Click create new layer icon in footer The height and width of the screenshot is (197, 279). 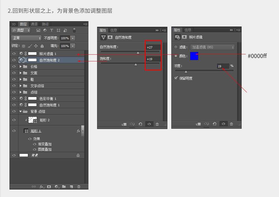click(x=71, y=187)
